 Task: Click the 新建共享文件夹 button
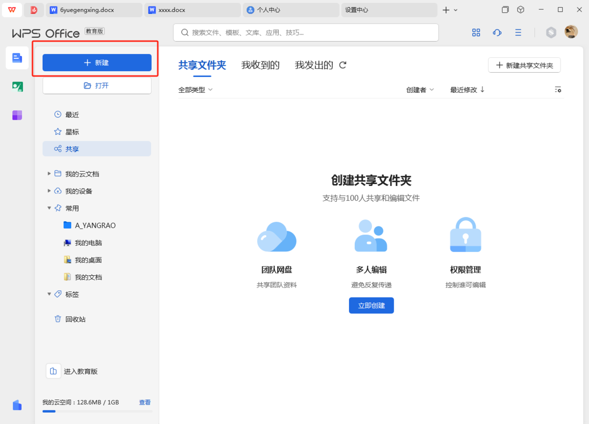(524, 65)
